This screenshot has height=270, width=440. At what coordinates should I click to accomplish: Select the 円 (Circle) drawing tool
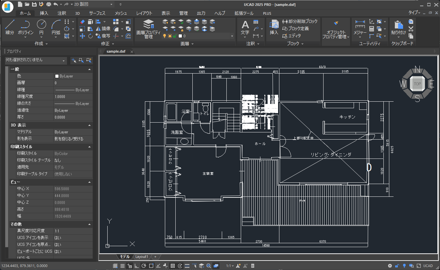tap(42, 27)
